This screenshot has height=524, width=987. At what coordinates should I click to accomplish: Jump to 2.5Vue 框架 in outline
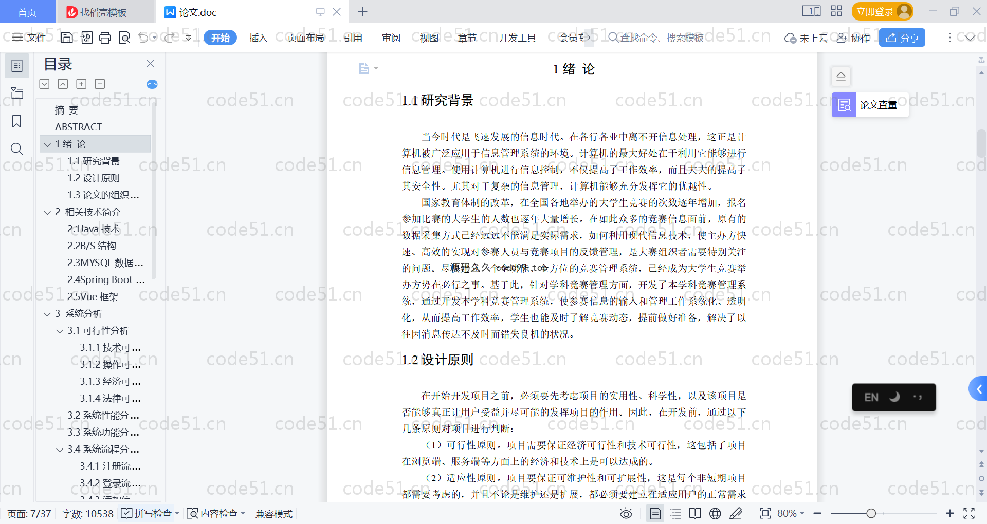point(93,297)
